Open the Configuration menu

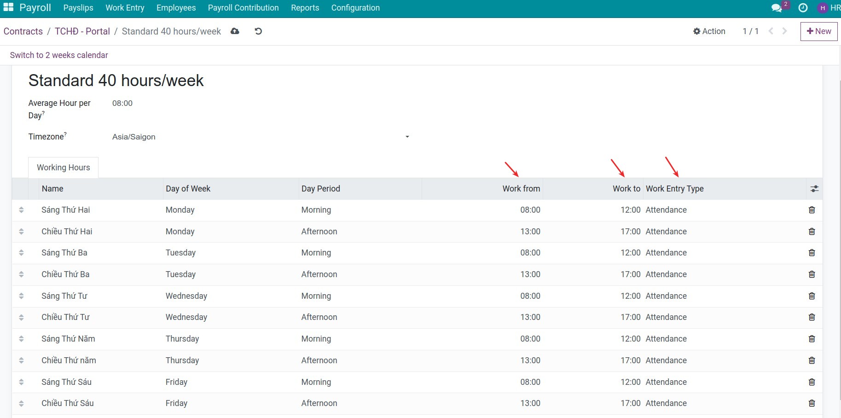[355, 8]
